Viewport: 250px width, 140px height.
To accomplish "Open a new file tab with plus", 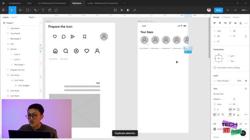I will tap(125, 3).
